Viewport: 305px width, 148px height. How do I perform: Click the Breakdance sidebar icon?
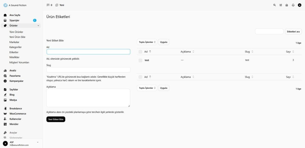coord(5,109)
